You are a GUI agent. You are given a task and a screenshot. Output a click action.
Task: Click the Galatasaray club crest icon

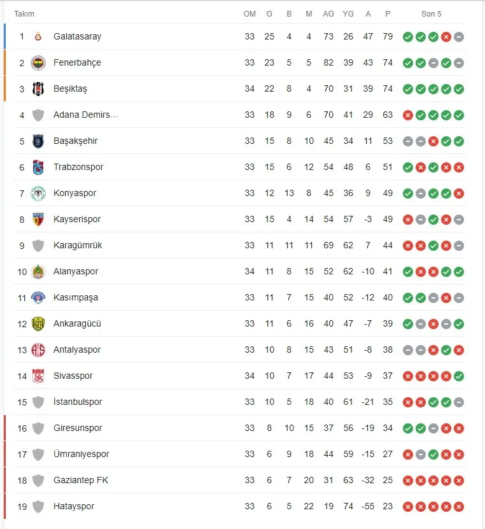[38, 36]
